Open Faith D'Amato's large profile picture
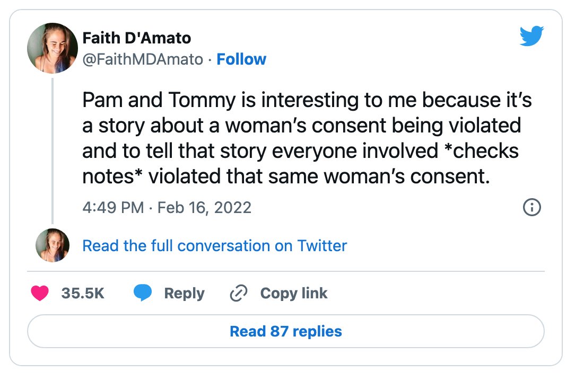 [x=53, y=48]
